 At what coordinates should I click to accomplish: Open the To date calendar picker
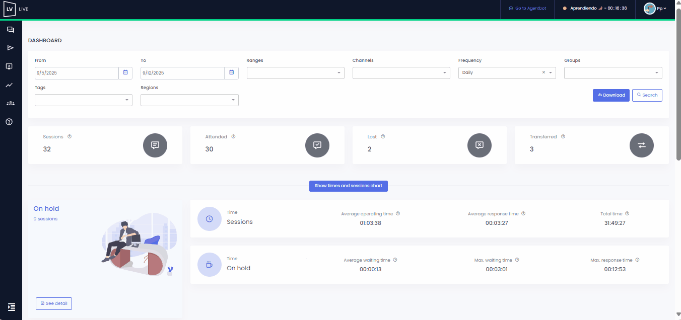[231, 73]
